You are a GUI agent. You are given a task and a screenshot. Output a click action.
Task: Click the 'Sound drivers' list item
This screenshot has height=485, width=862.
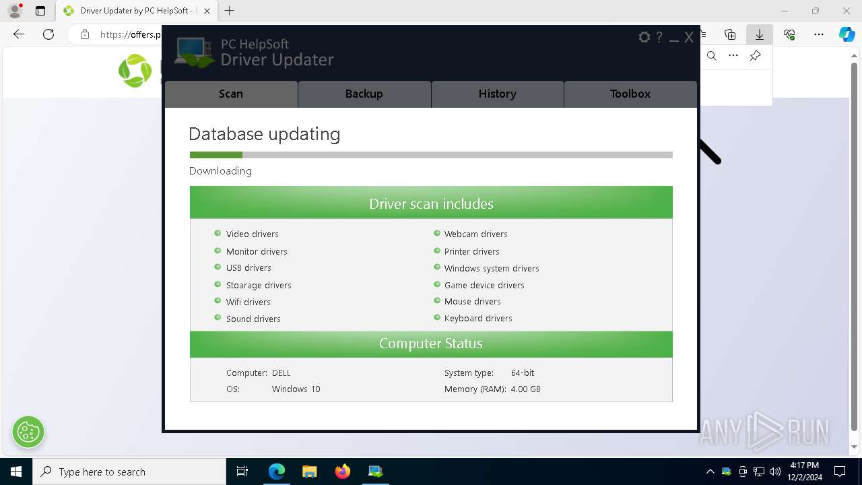click(253, 319)
